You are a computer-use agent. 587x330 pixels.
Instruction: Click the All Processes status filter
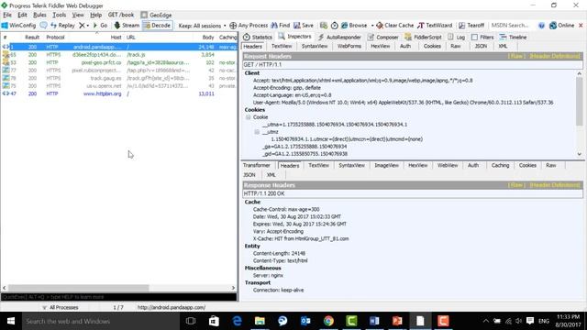(60, 307)
